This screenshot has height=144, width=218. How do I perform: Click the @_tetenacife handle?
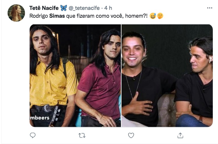coord(84,8)
